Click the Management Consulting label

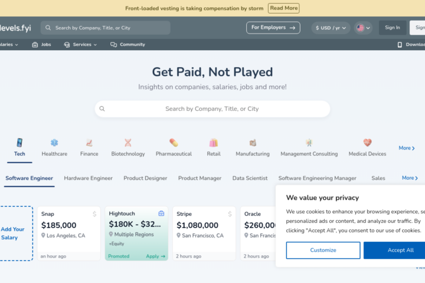click(309, 154)
